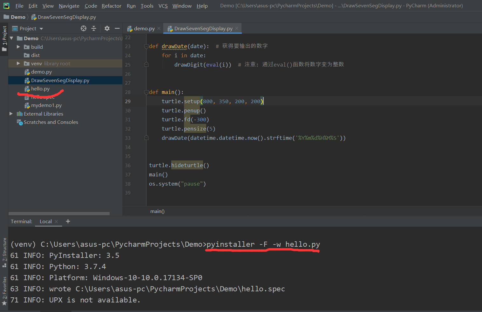
Task: Open Project panel settings gear
Action: click(x=107, y=28)
